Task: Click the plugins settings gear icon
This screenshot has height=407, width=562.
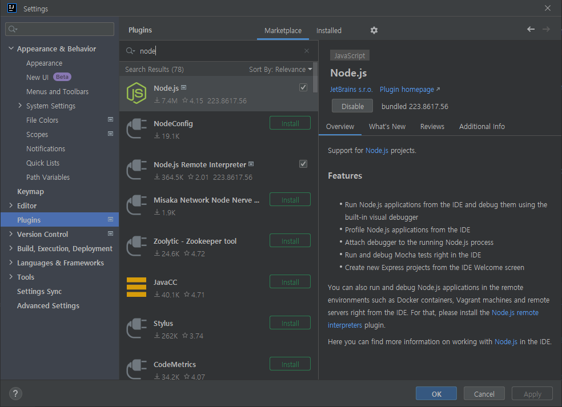Action: coord(374,30)
